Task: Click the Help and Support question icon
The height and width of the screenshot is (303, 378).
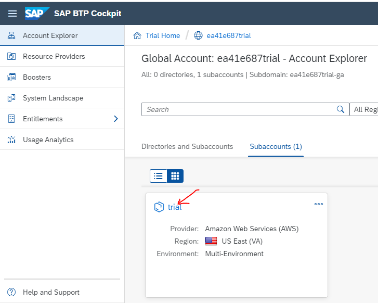Action: (x=11, y=292)
